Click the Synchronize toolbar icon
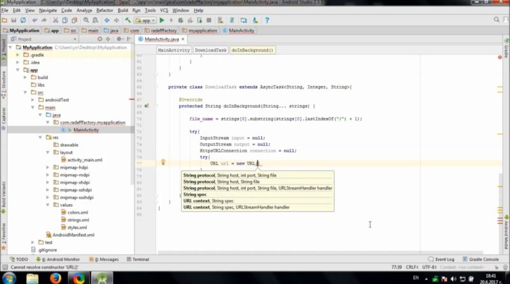 point(23,20)
